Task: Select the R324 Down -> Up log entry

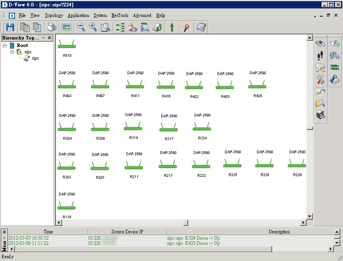Action: click(171, 238)
